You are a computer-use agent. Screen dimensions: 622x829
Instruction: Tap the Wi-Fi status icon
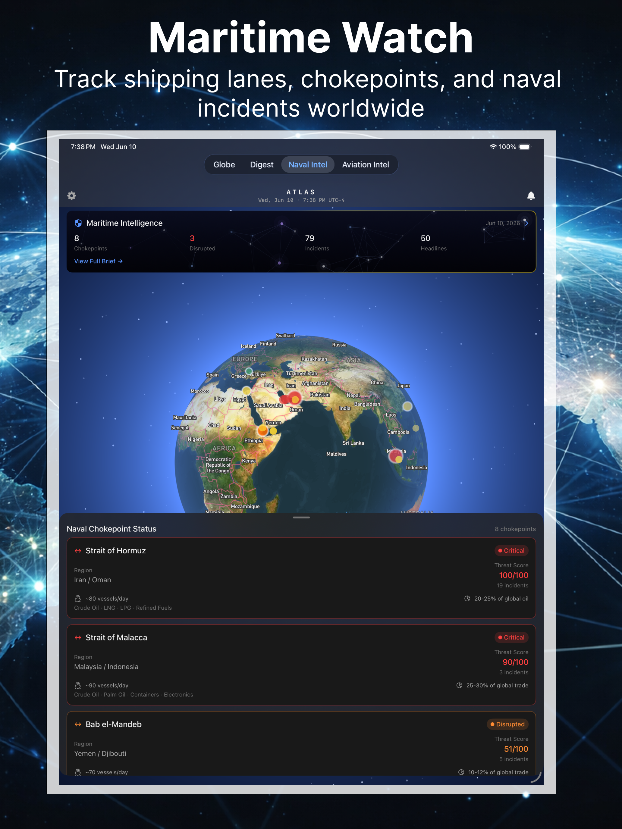click(x=493, y=146)
